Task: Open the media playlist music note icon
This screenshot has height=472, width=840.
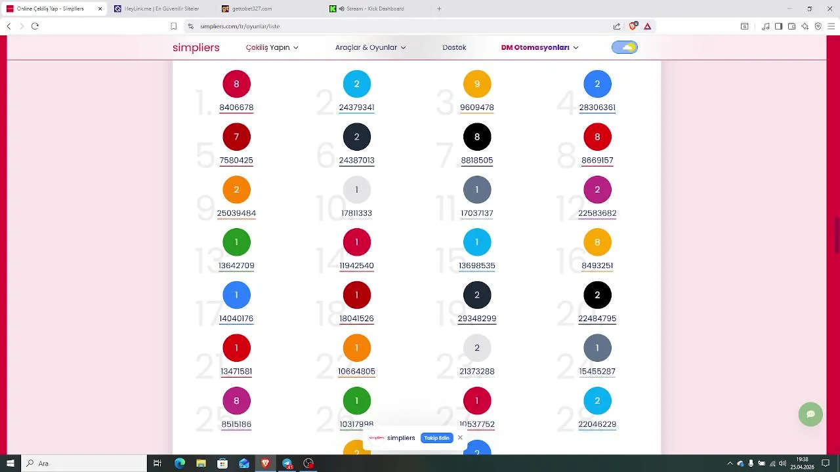Action: coord(765,26)
